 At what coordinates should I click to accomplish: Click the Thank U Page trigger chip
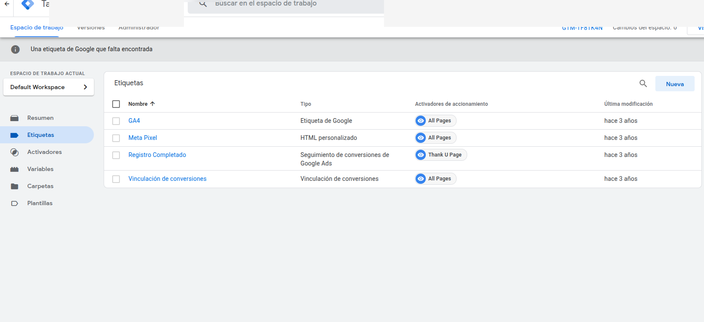(441, 155)
